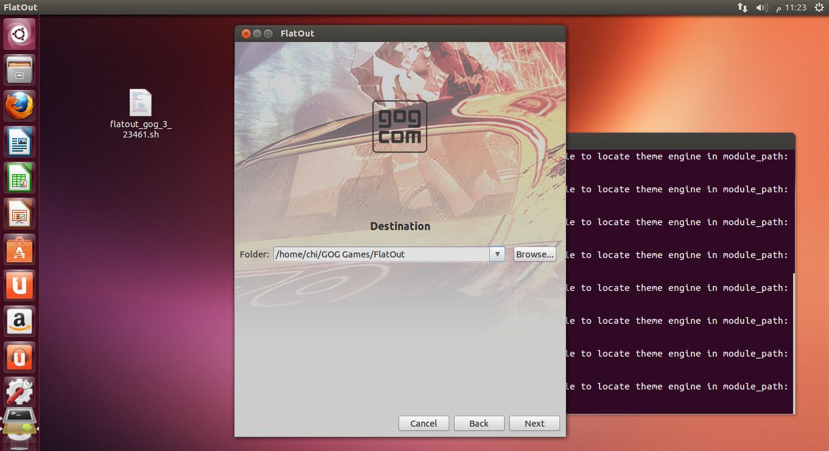Image resolution: width=829 pixels, height=451 pixels.
Task: Open the Amazon launcher icon
Action: pos(20,321)
